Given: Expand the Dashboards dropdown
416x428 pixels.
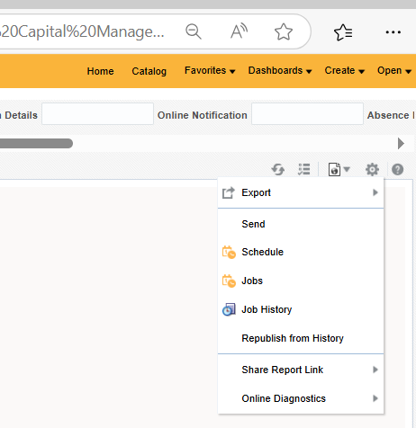Looking at the screenshot, I should (x=280, y=71).
